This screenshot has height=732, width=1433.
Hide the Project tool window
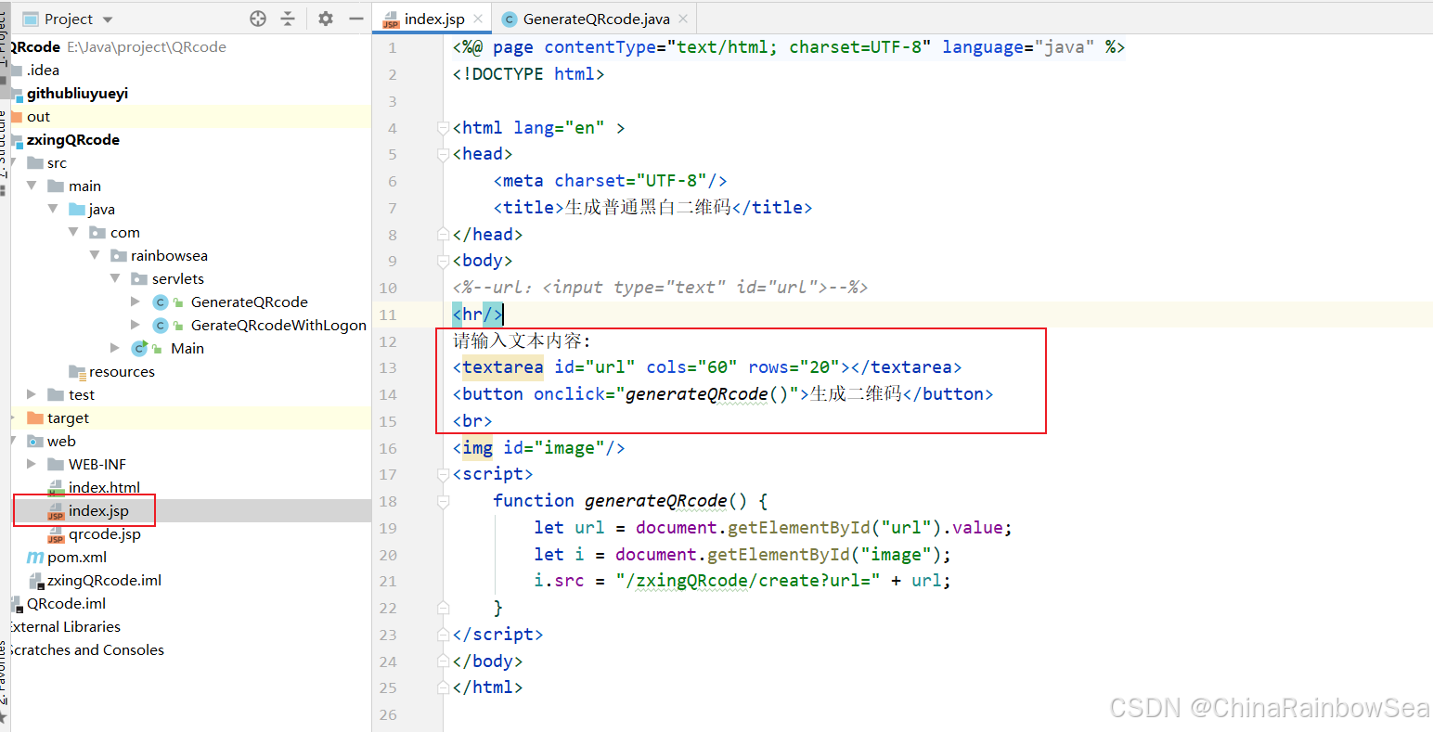355,19
